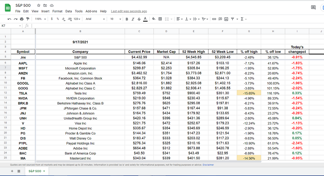324x176 pixels.
Task: Select column B header
Action: point(80,31)
